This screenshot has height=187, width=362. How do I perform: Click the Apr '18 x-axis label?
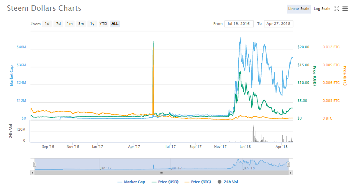[x=282, y=147]
